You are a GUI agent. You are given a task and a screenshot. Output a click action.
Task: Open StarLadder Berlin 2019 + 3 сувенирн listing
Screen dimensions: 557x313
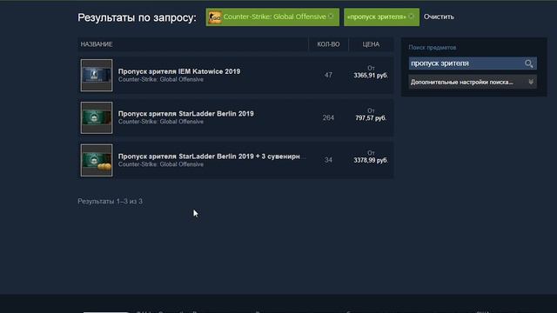point(211,156)
